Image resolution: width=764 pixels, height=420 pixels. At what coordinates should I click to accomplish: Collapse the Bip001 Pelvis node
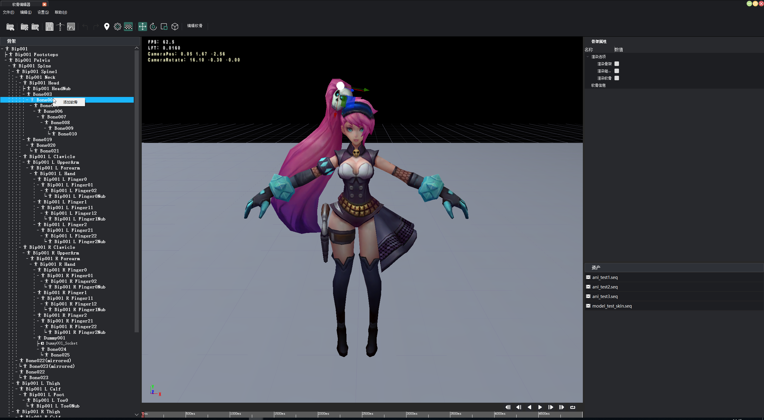[x=6, y=60]
